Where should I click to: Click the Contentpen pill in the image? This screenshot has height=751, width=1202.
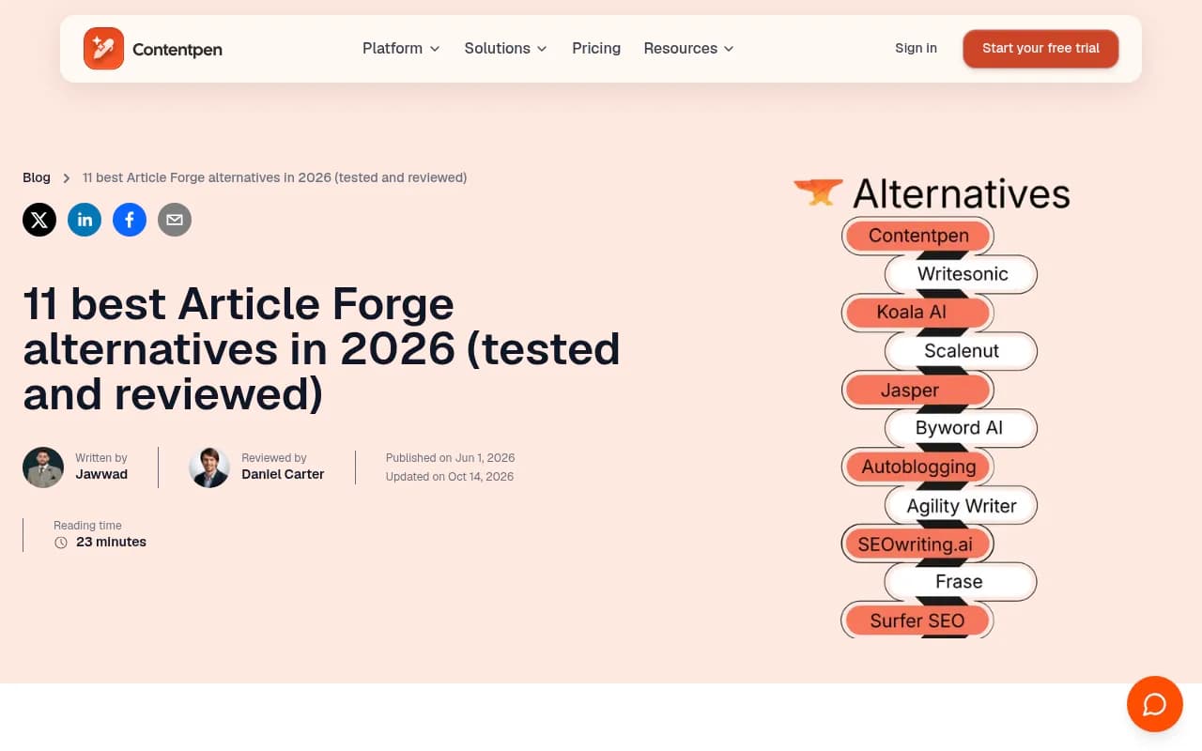coord(918,236)
